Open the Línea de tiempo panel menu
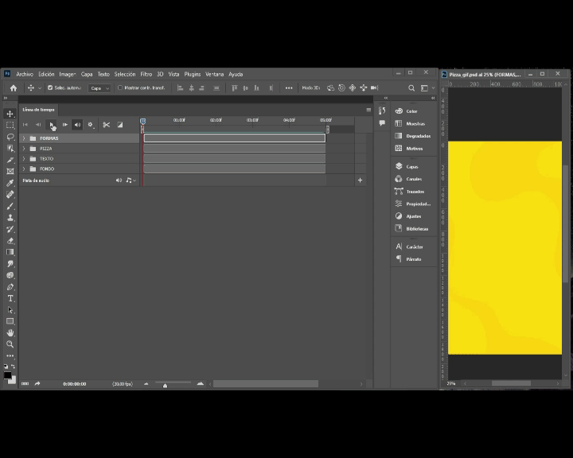This screenshot has height=458, width=573. (x=368, y=110)
